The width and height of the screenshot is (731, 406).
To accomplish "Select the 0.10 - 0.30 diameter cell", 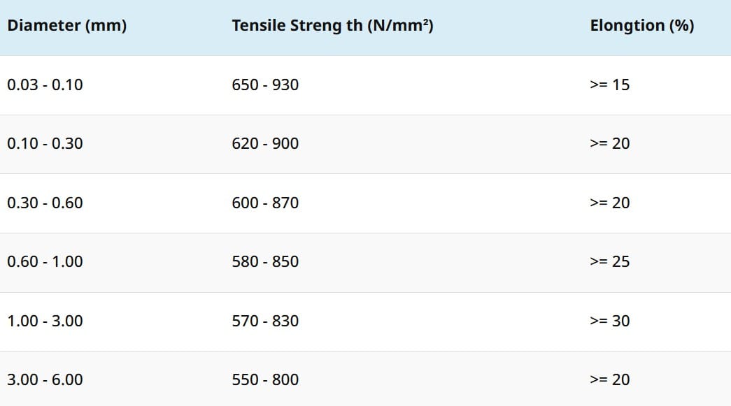I will point(45,143).
